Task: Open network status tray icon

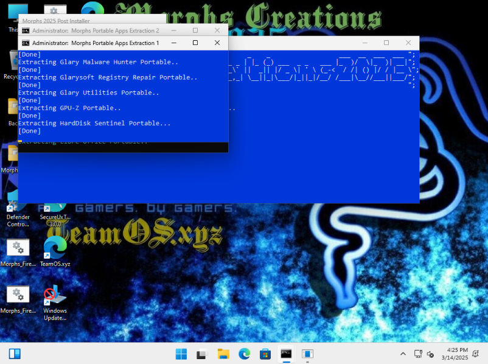Action: tap(418, 354)
